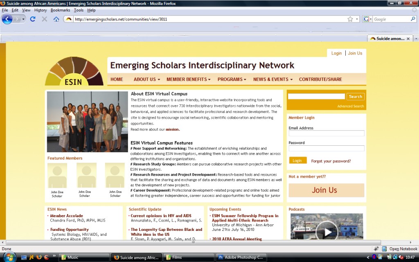This screenshot has height=262, width=419.
Task: Close the Suicide among tab
Action: [x=408, y=39]
